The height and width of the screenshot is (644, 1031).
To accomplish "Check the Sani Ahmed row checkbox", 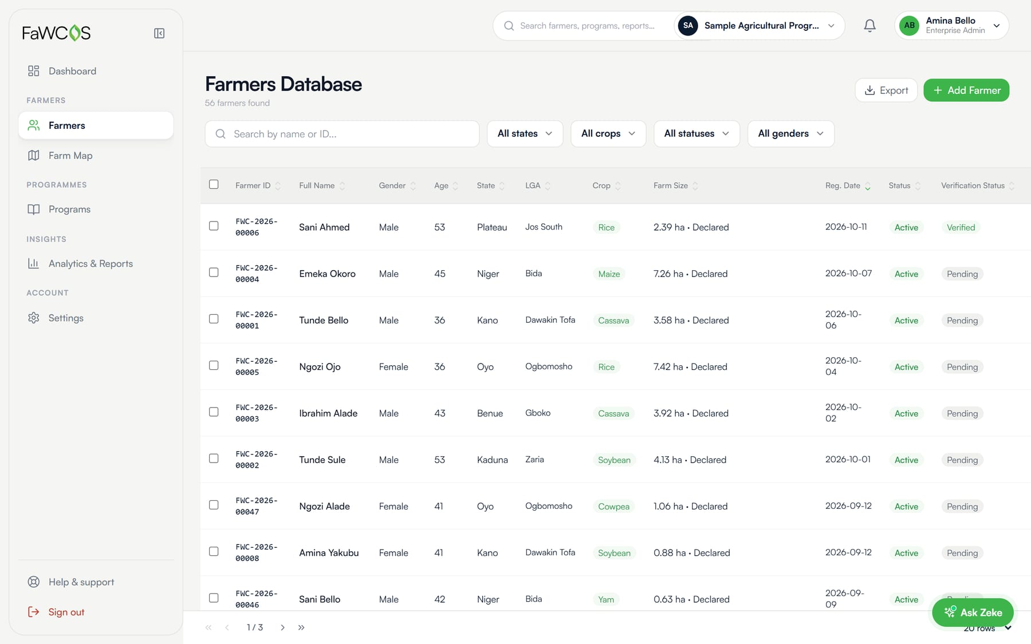I will (214, 226).
